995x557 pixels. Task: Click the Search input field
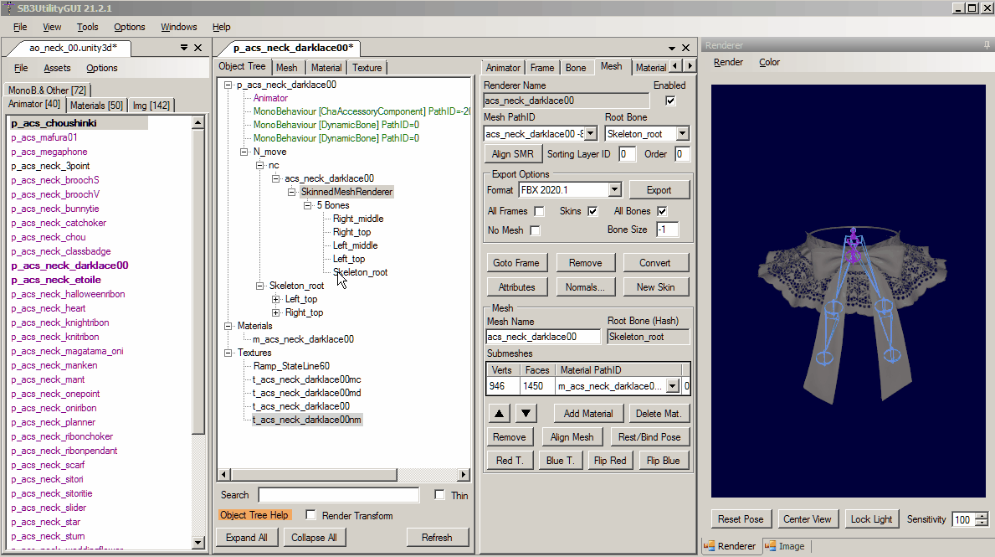pyautogui.click(x=339, y=495)
